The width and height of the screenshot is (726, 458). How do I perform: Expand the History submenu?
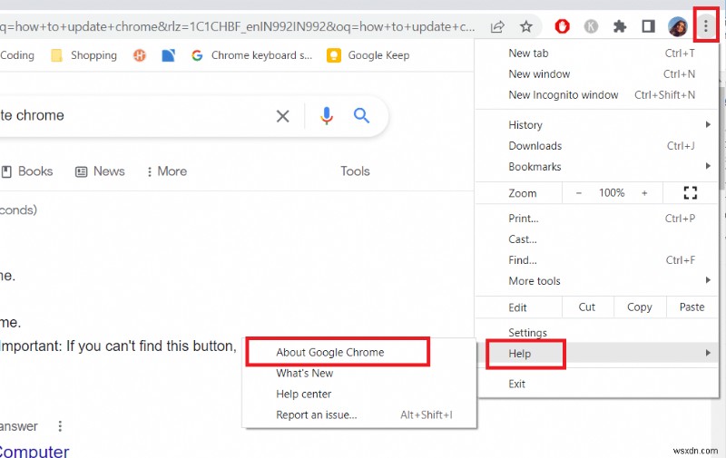coord(597,125)
